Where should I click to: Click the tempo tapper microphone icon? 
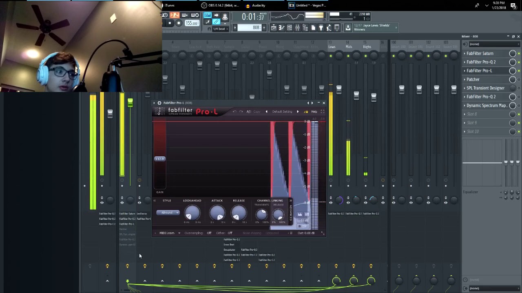click(x=329, y=28)
